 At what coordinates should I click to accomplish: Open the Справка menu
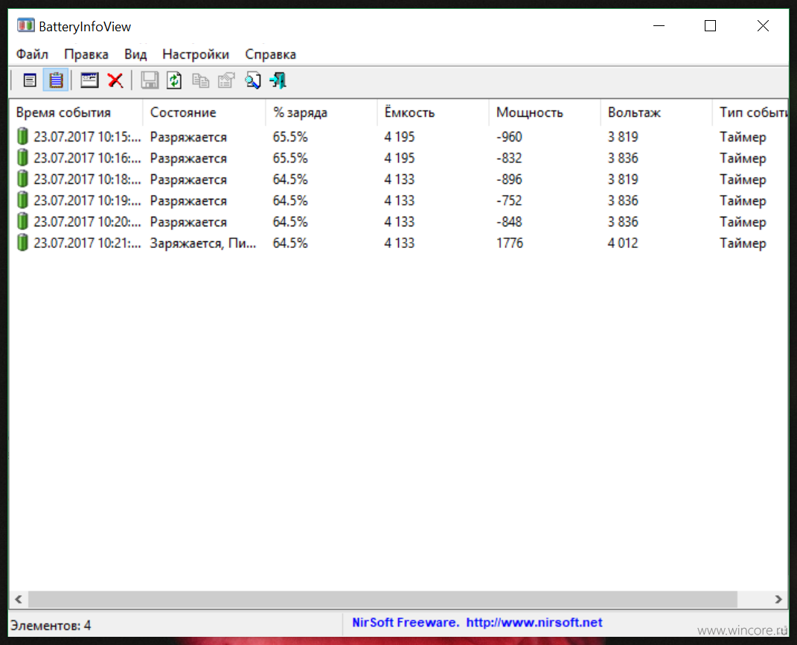point(270,54)
